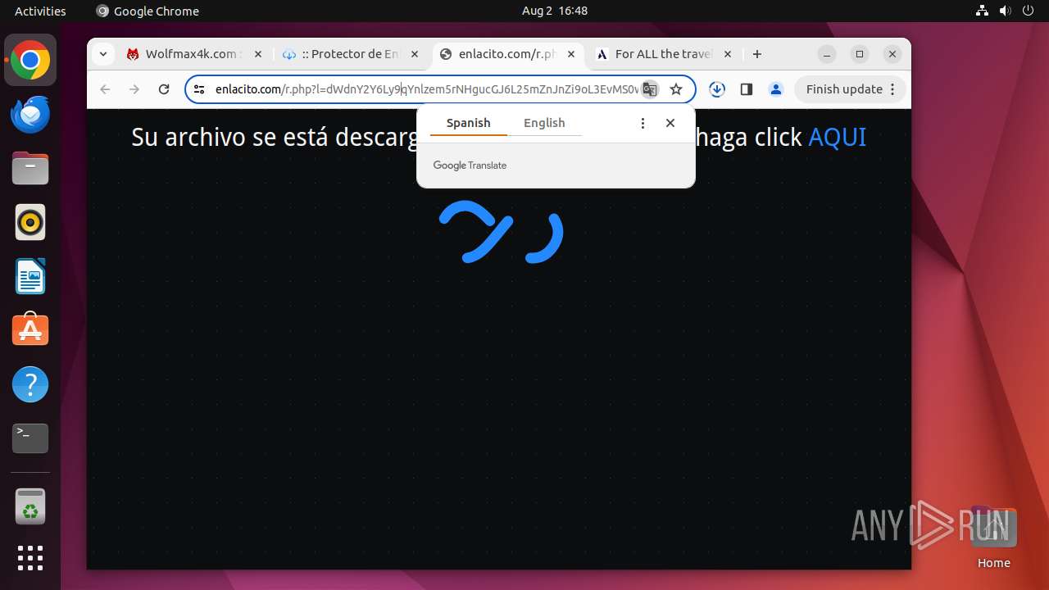Open translate options three-dot menu
1049x590 pixels.
pyautogui.click(x=643, y=123)
